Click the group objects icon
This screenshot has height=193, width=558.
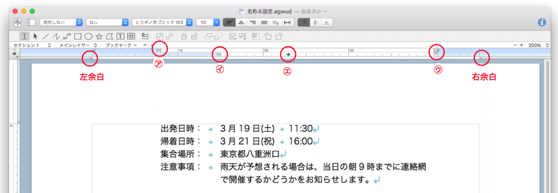point(159,36)
